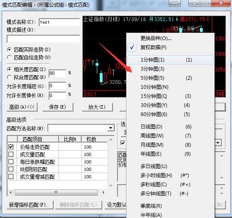232x218 pixels.
Task: Click left arrow of list horizontal scrollbar
Action: (x=10, y=192)
